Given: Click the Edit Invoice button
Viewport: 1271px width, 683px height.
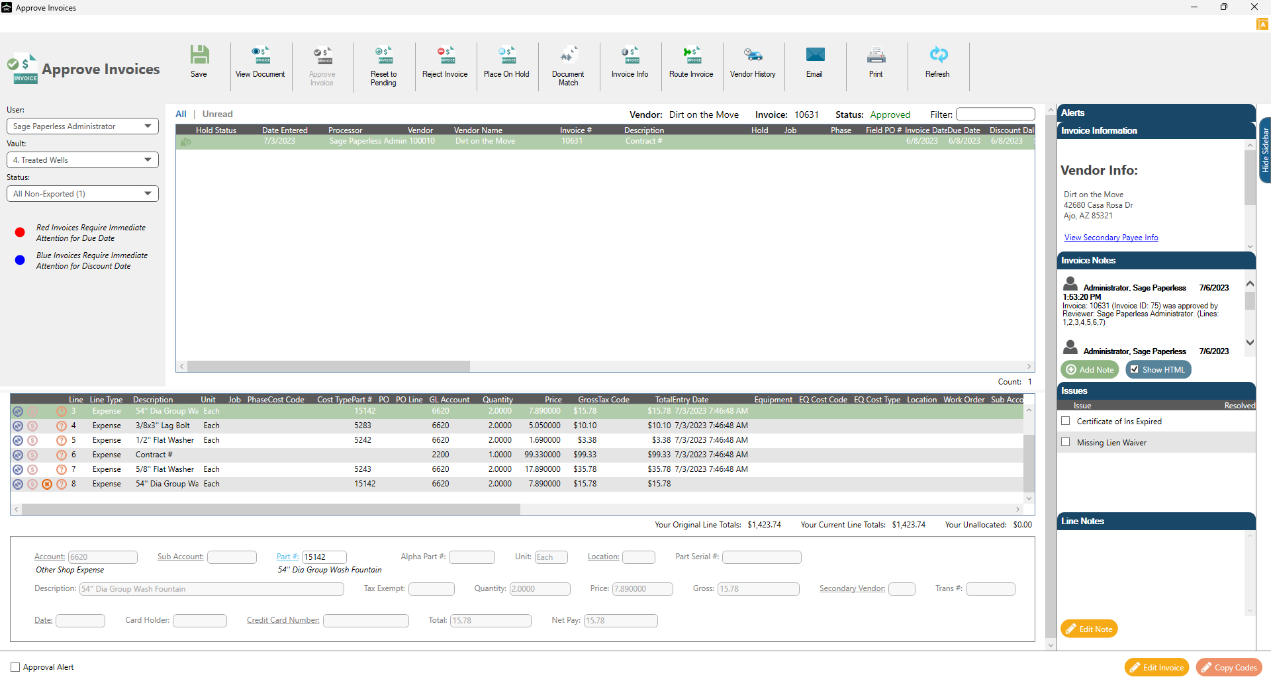Looking at the screenshot, I should click(1156, 667).
